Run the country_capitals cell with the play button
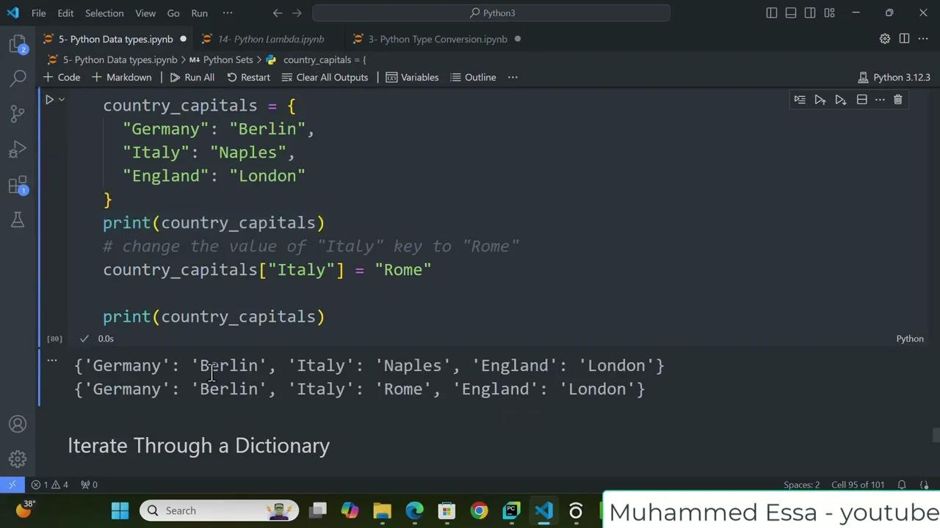Screen dimensions: 940x528 [x=48, y=100]
